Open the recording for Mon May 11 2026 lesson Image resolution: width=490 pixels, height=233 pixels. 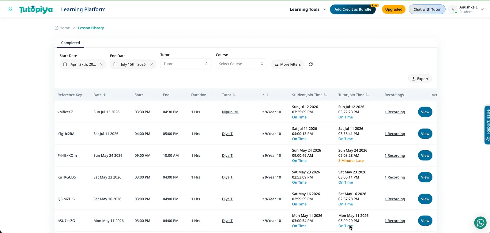coord(395,221)
